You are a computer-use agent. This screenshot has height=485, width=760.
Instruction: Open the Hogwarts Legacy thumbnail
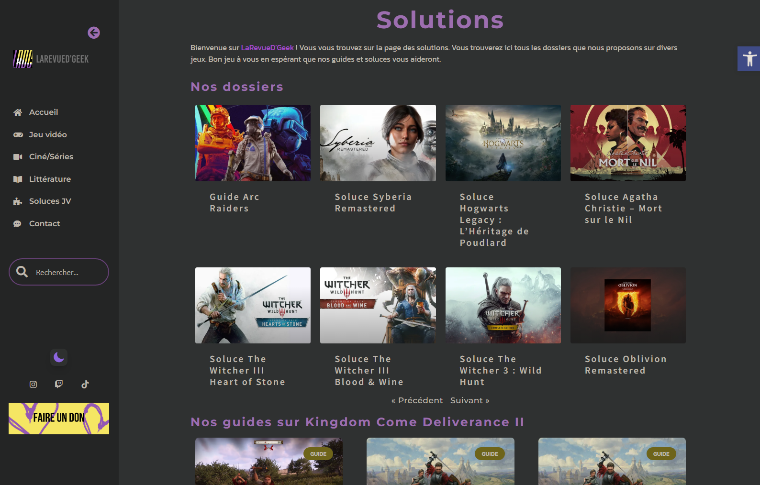tap(503, 143)
